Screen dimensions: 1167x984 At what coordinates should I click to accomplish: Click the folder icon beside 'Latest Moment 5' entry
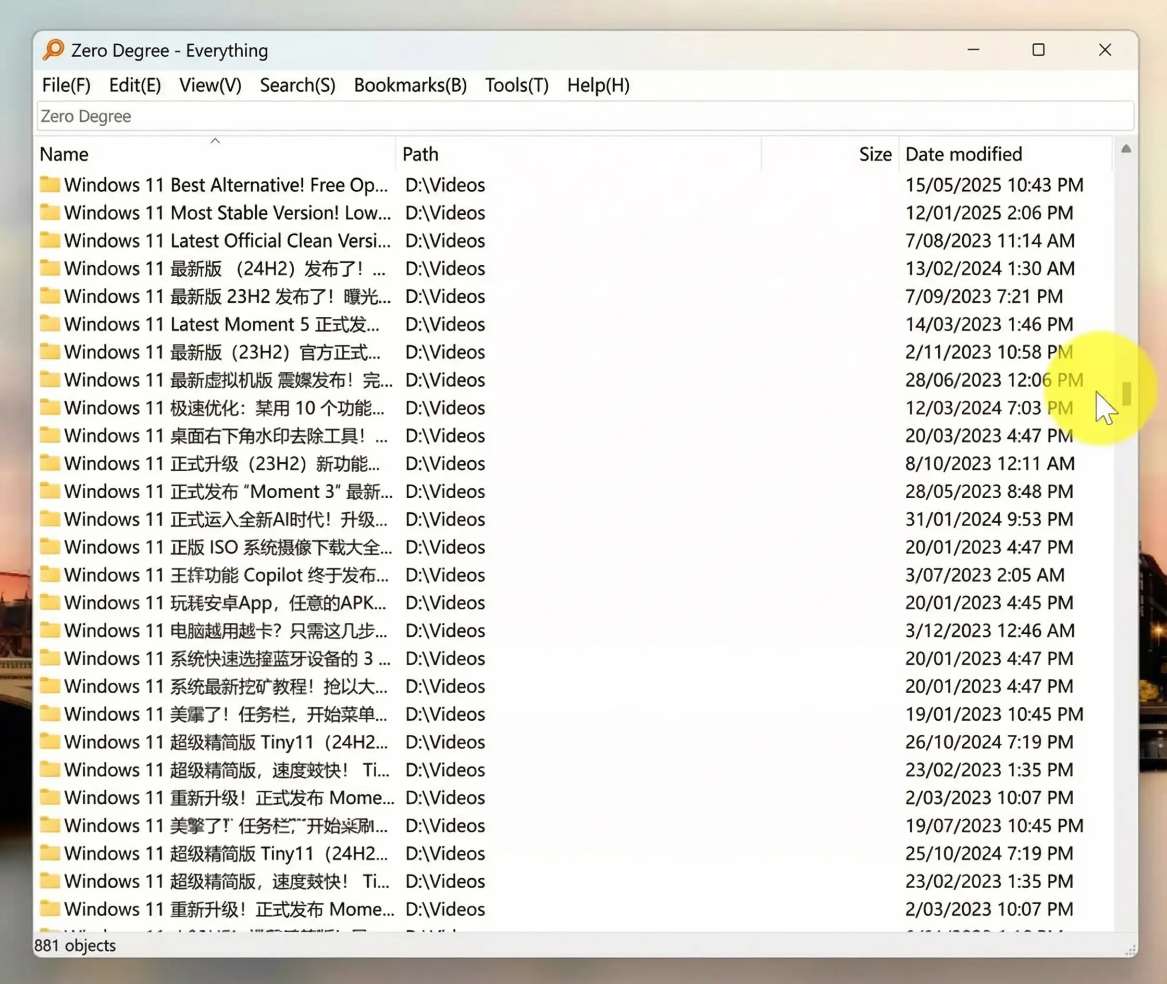tap(50, 324)
